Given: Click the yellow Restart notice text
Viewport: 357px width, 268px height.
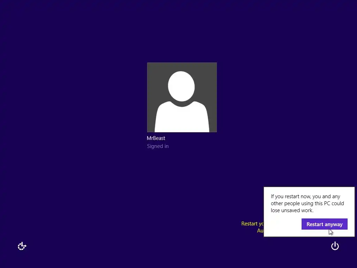Looking at the screenshot, I should coord(252,227).
